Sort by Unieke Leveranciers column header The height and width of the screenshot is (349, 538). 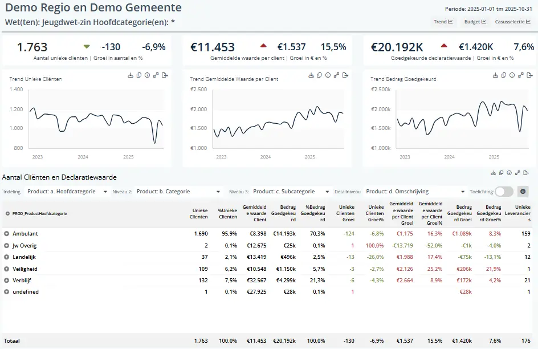522,213
